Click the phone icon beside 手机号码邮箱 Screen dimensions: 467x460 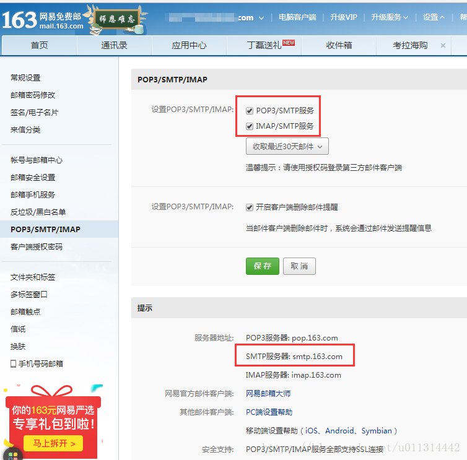[x=13, y=364]
